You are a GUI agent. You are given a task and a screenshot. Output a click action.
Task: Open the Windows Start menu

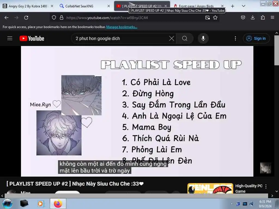7,204
